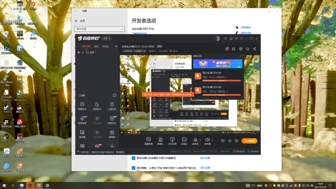Open the 腾讯QQ desktop shortcut

click(x=20, y=109)
